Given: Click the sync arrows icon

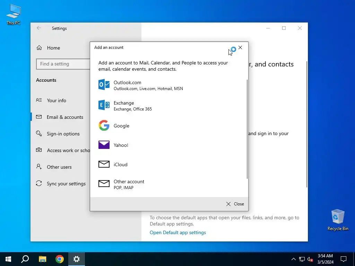Looking at the screenshot, I should [39, 183].
